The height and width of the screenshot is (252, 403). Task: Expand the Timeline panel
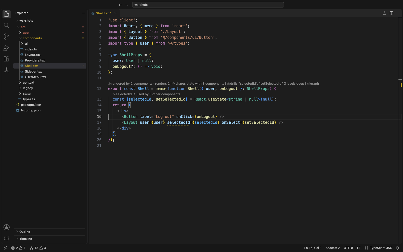coord(50,239)
